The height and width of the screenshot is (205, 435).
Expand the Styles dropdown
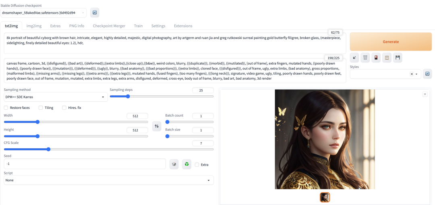[385, 74]
